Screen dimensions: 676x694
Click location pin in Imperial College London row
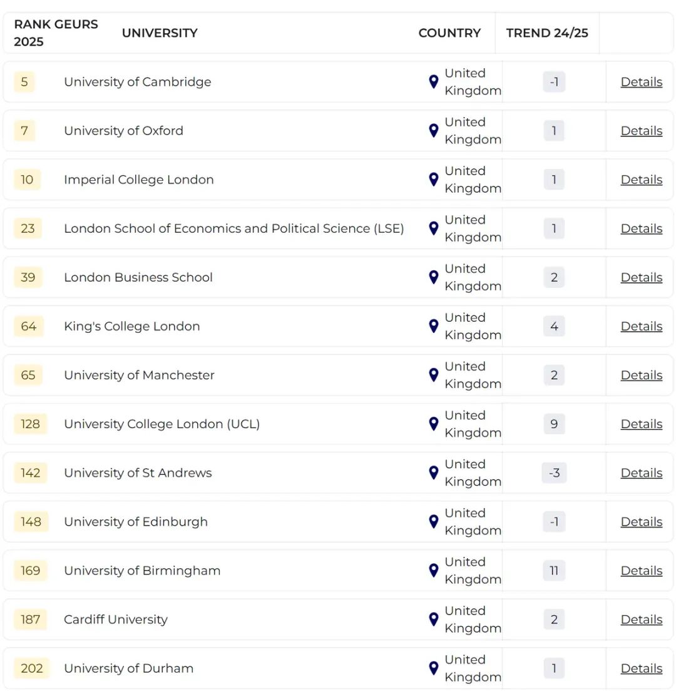coord(433,180)
